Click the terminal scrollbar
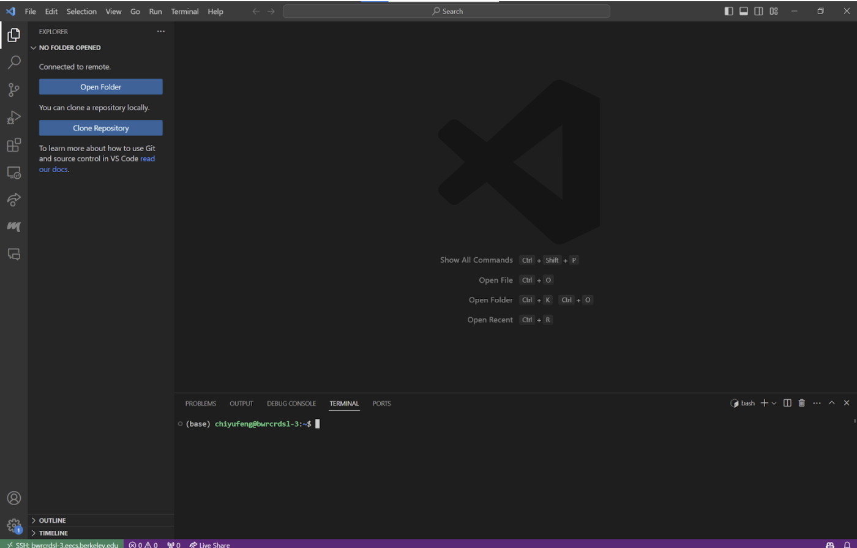The width and height of the screenshot is (857, 548). (x=854, y=421)
